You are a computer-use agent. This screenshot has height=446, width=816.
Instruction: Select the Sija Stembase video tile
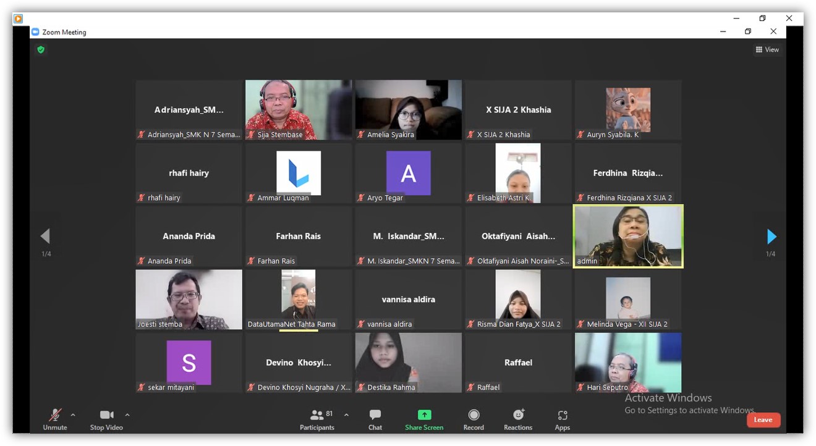(x=299, y=110)
